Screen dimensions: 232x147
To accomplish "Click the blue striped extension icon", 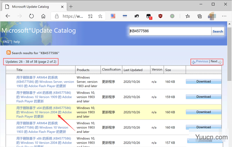I will coord(125,16).
